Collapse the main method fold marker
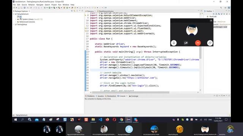Viewport: 243px width, 136px height. coord(89,52)
